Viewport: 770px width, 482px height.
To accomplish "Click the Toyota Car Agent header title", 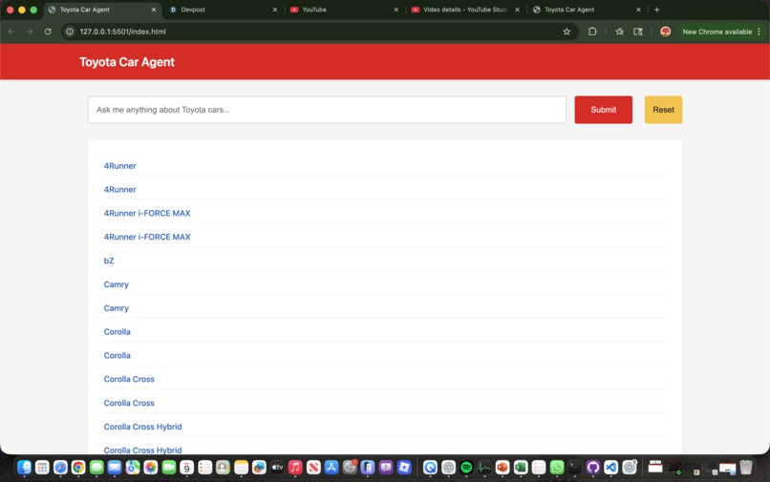I will [127, 62].
